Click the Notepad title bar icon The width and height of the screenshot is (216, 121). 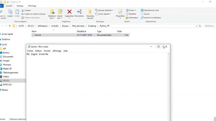click(29, 47)
